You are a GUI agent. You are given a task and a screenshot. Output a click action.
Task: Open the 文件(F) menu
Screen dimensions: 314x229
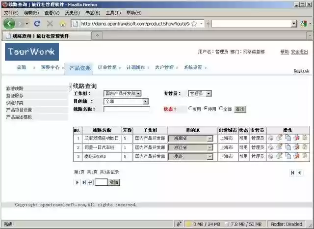point(11,13)
